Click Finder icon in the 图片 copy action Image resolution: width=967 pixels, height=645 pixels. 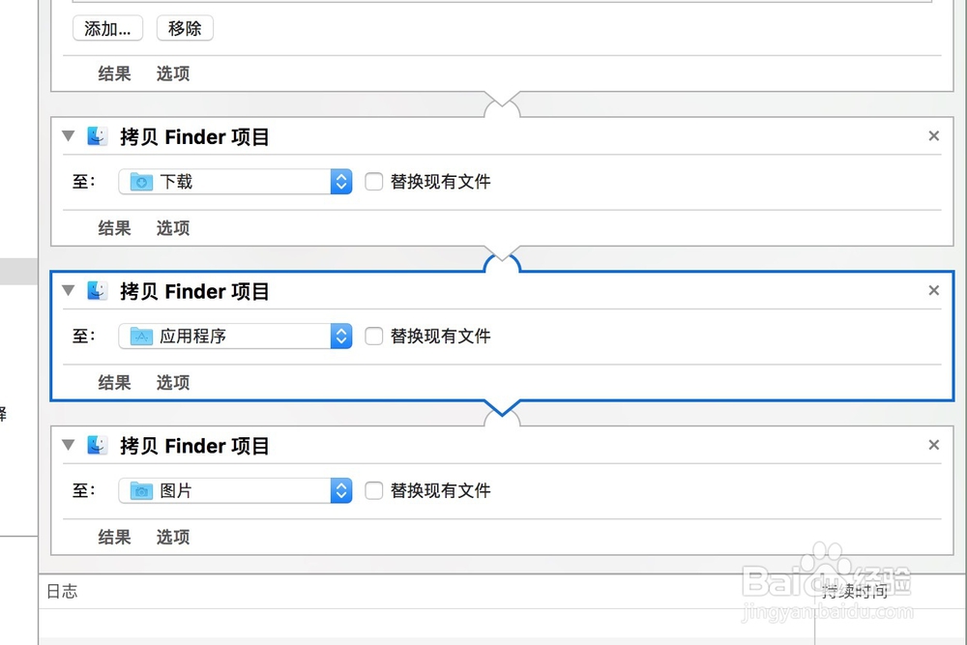(97, 446)
